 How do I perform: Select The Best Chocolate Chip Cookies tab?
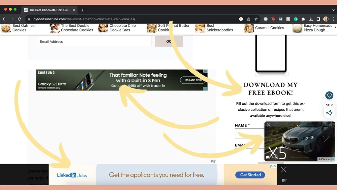click(49, 10)
